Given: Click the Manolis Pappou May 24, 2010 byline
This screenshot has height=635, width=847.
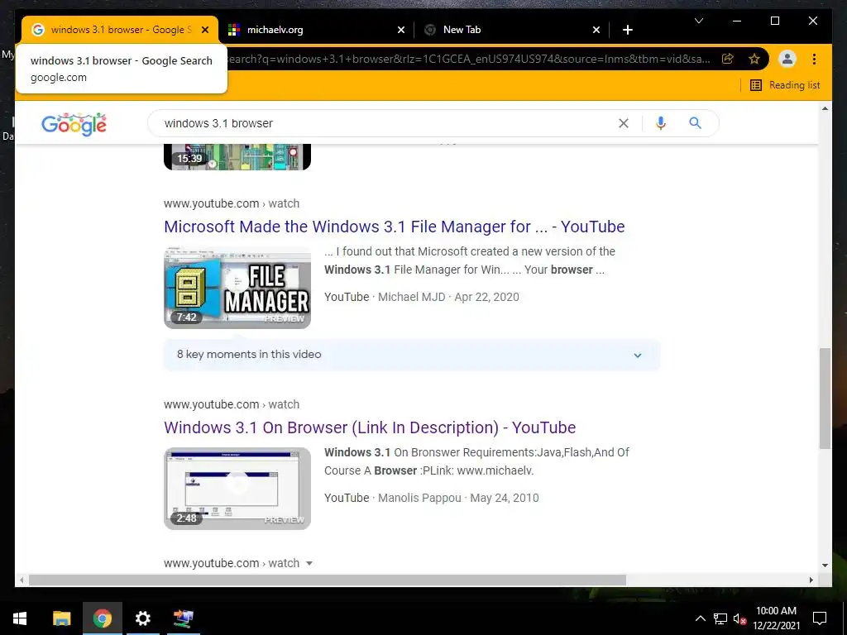Looking at the screenshot, I should click(431, 498).
